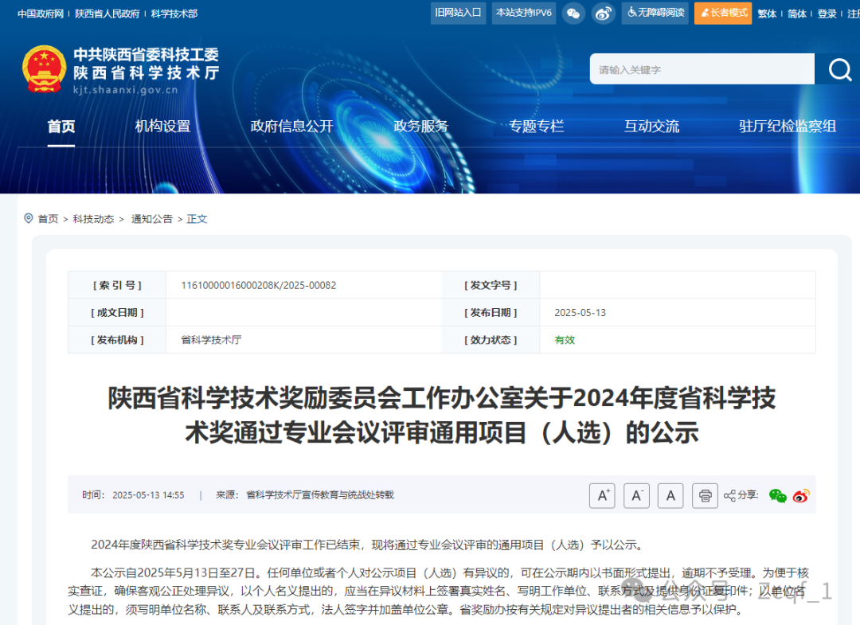Viewport: 860px width, 625px height.
Task: Open the site's WeChat account icon
Action: [573, 13]
